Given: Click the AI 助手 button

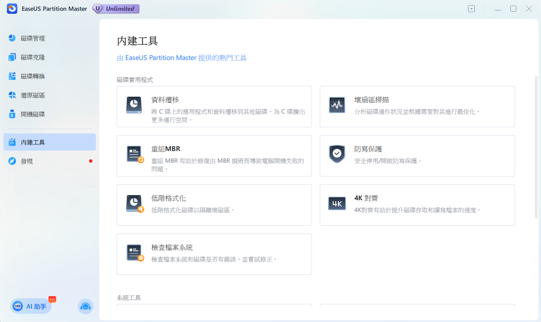Looking at the screenshot, I should click(31, 306).
